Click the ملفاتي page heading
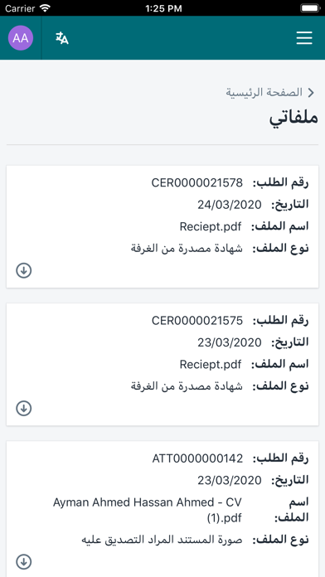 pos(293,118)
